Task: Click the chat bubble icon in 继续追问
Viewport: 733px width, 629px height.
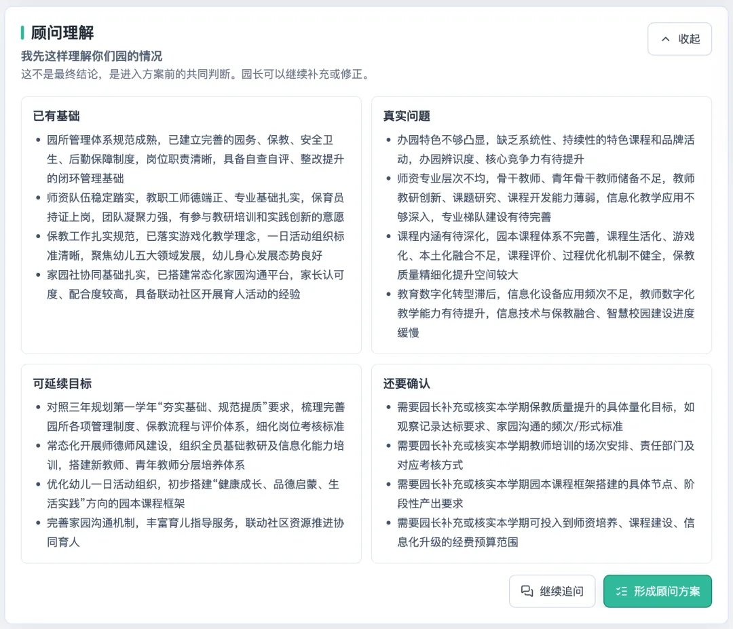Action: (x=527, y=591)
